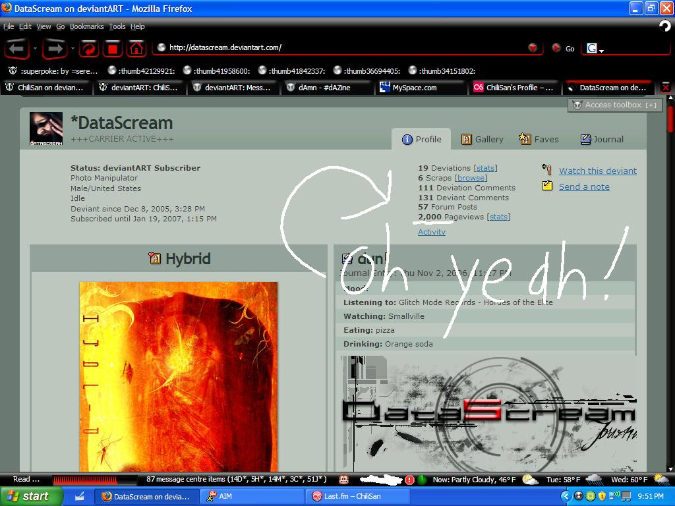Go to the Home page
Viewport: 675px width, 506px height.
click(136, 49)
